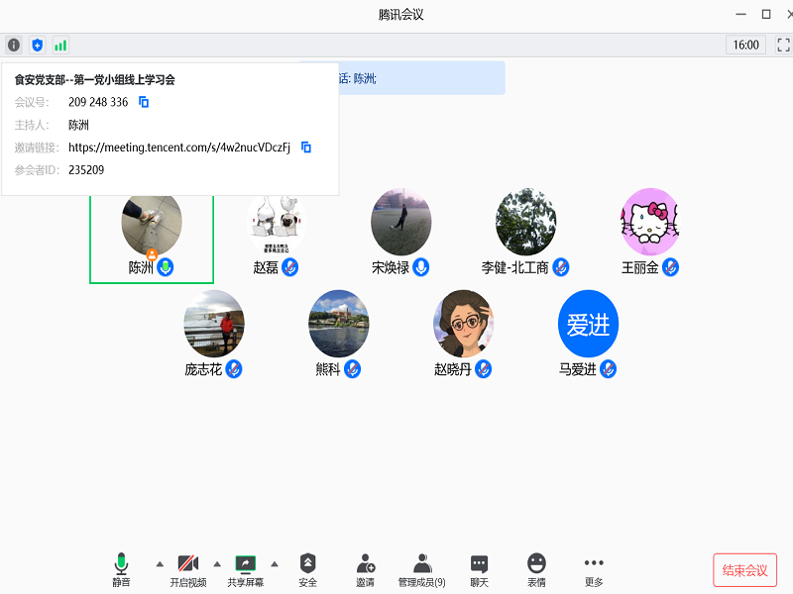Click the meeting info icon
The image size is (793, 594).
tap(13, 45)
